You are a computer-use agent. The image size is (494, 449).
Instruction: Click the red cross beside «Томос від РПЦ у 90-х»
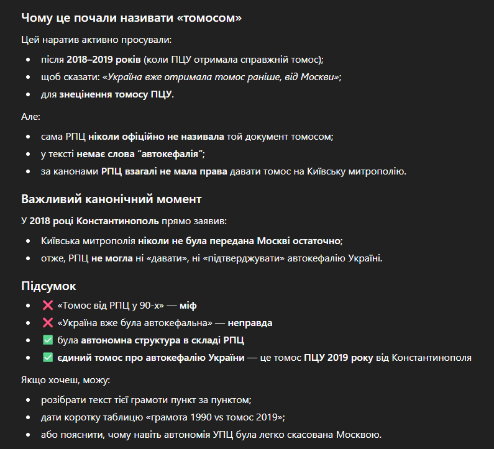tap(48, 306)
